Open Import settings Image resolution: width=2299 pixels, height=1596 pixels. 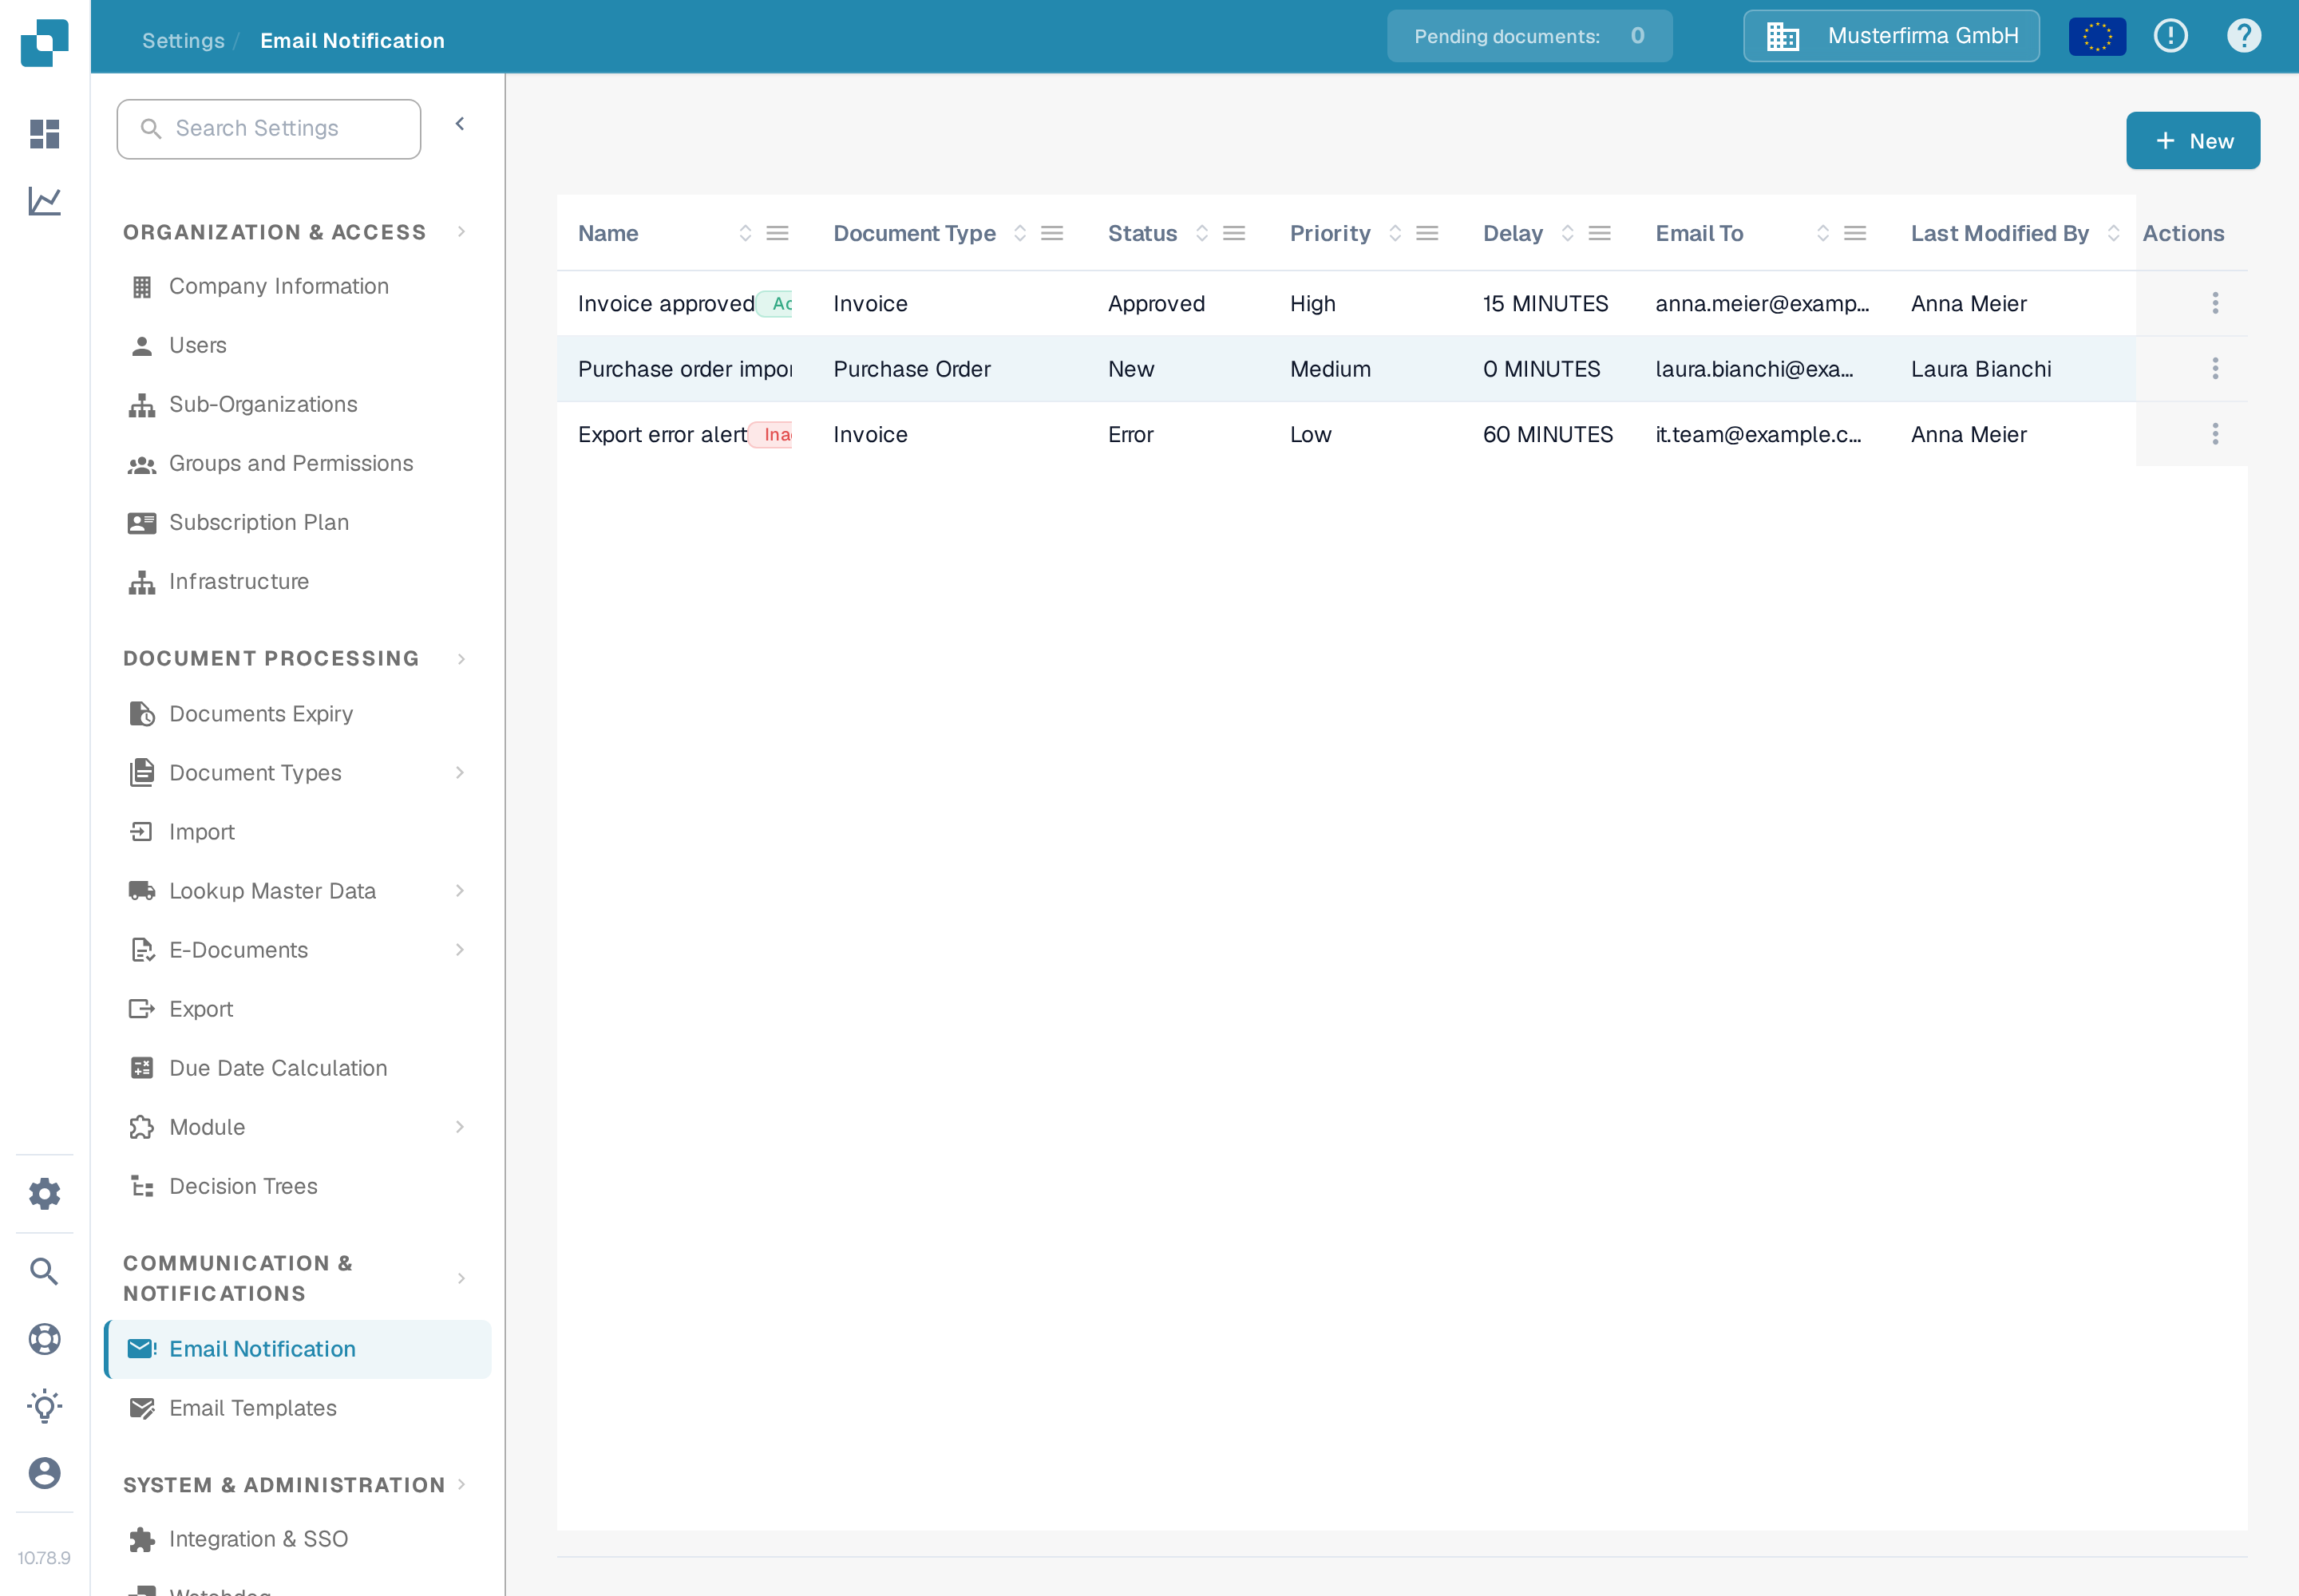(297, 832)
